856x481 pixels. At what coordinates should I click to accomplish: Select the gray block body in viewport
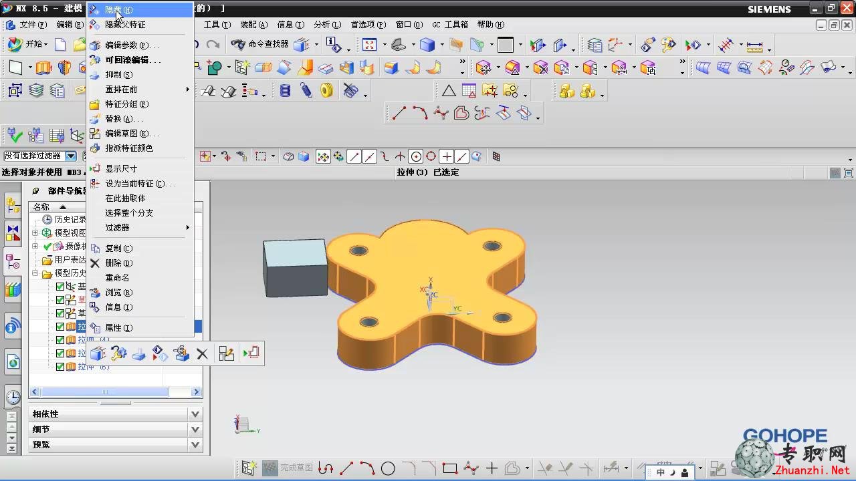[x=295, y=267]
